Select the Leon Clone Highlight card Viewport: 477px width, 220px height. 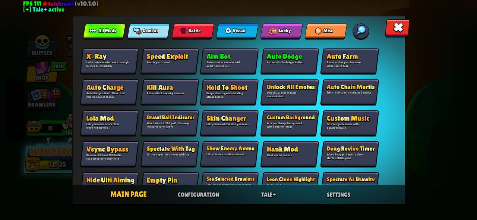[290, 179]
